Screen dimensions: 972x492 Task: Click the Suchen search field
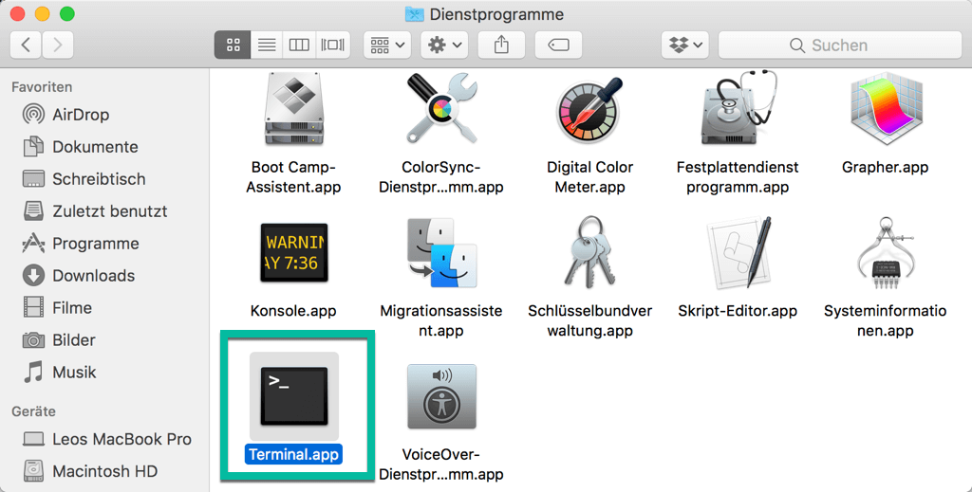tap(840, 45)
